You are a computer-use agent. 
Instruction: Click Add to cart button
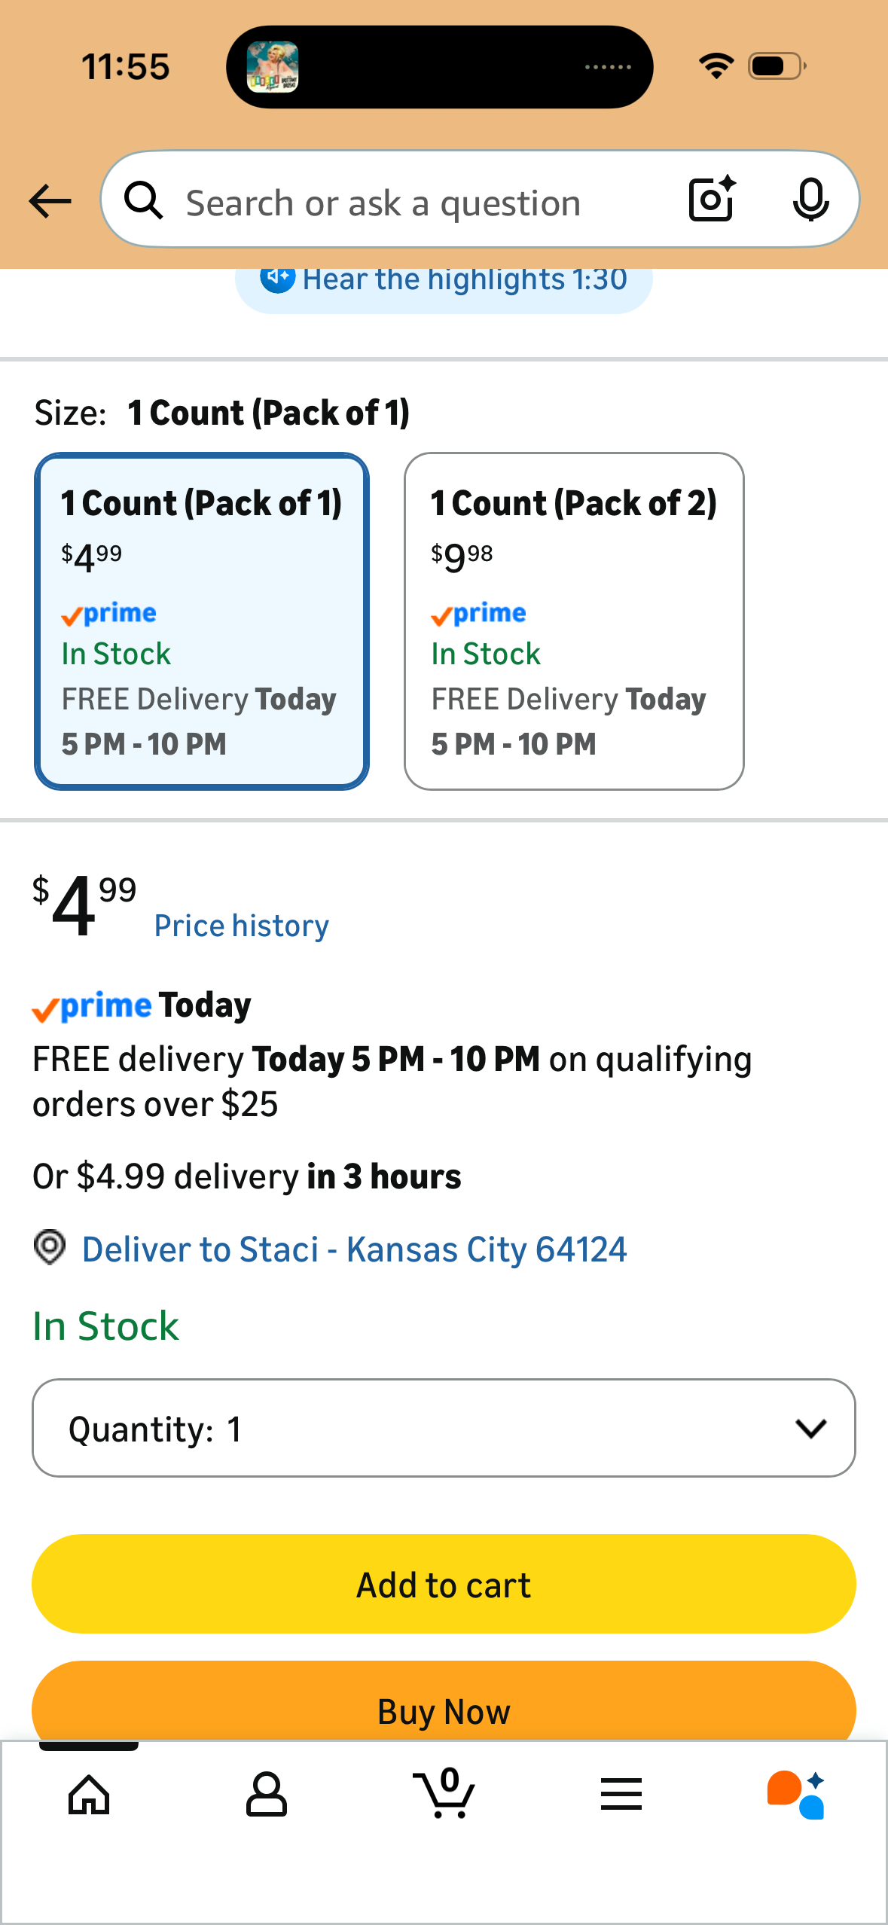444,1584
